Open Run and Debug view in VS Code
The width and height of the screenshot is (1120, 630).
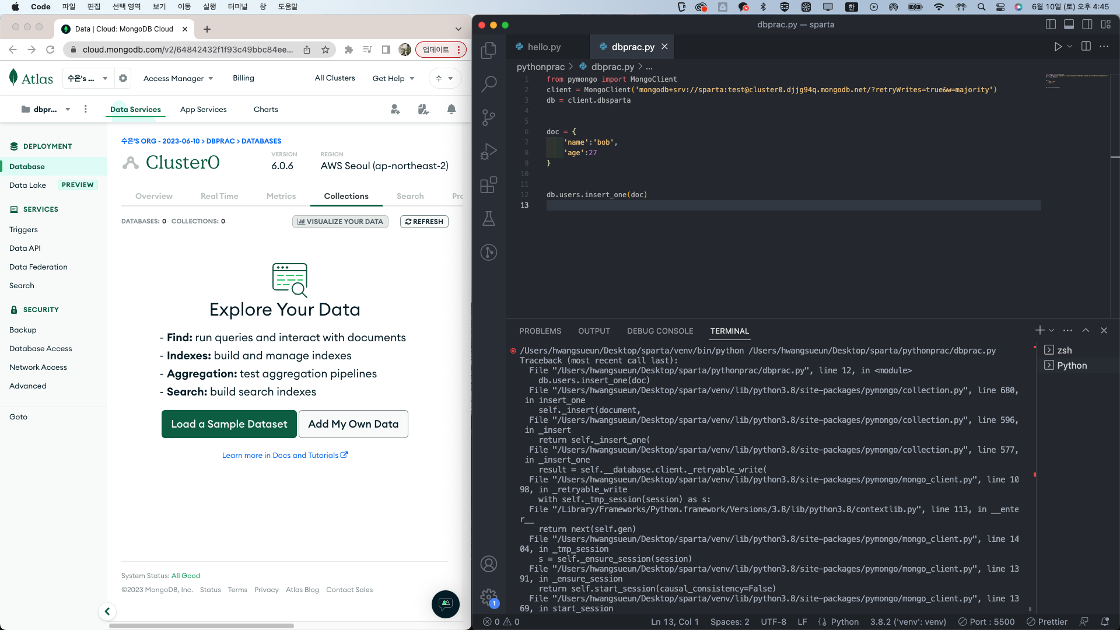(489, 152)
